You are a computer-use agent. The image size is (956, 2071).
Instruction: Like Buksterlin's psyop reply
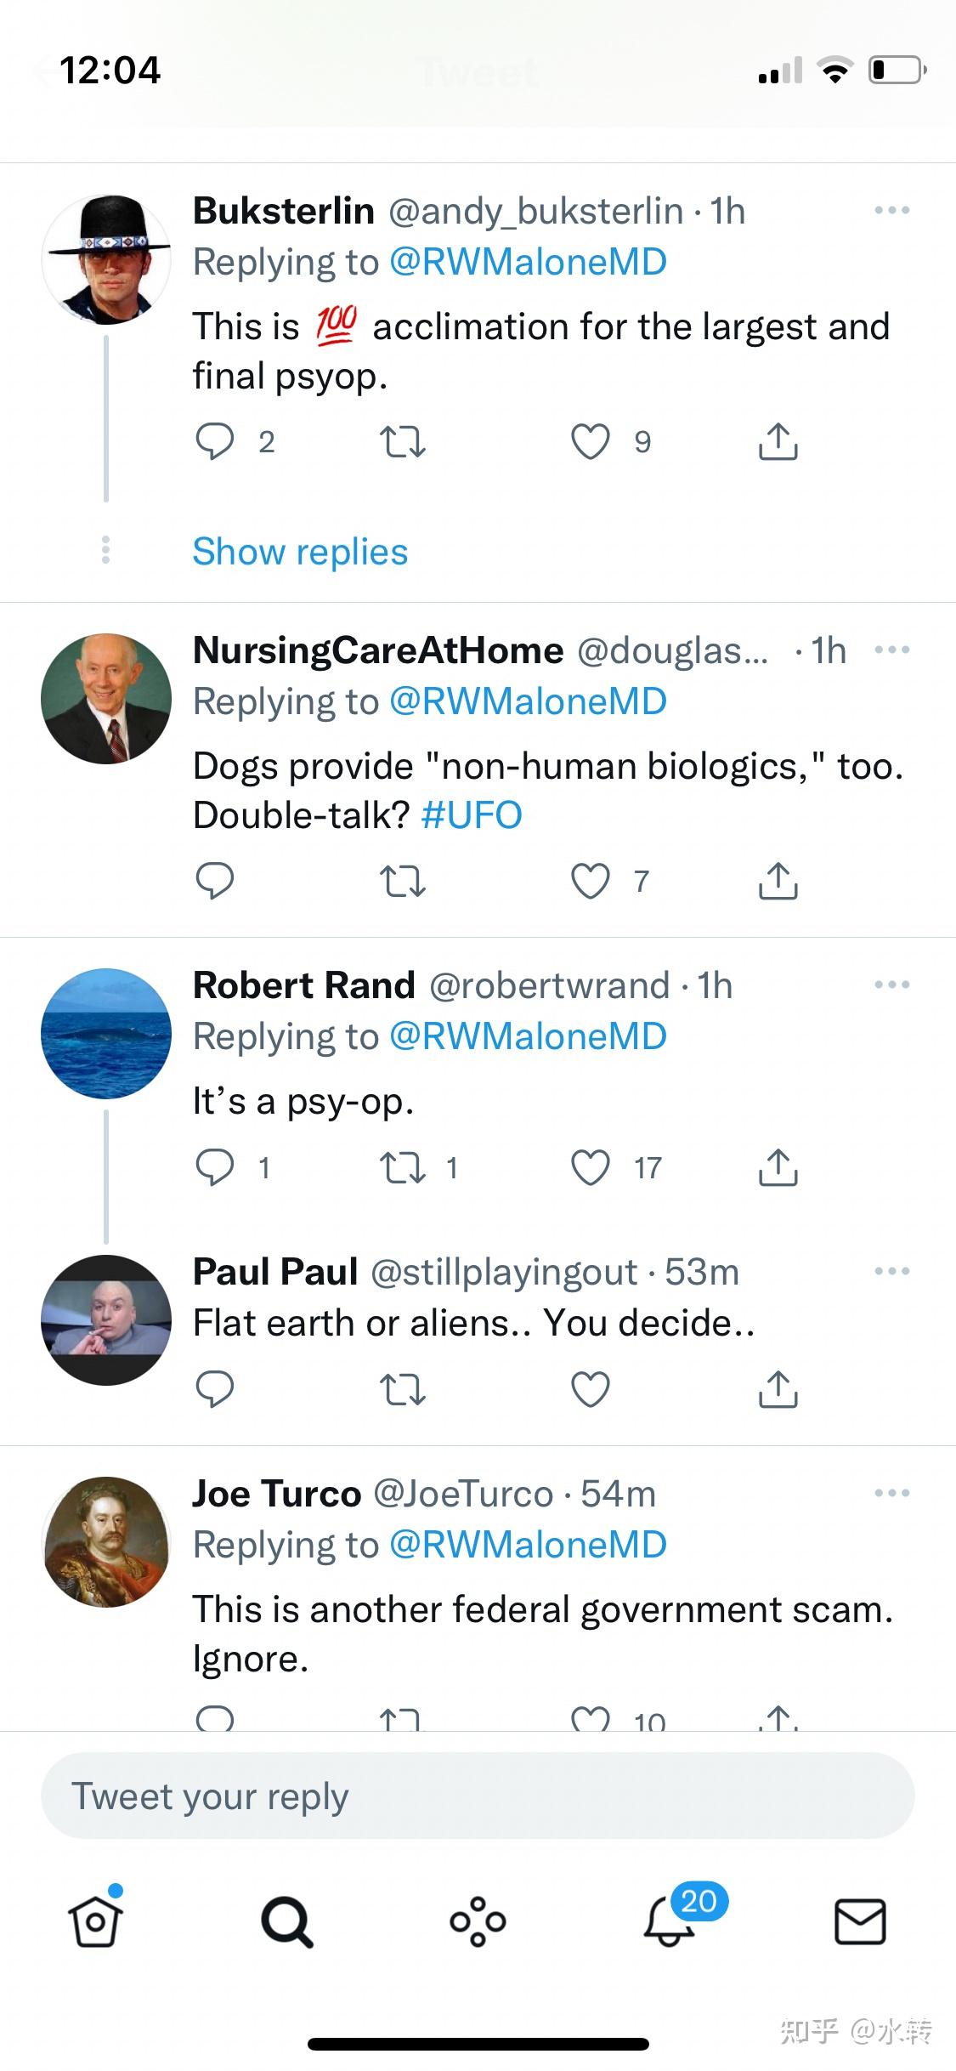pyautogui.click(x=591, y=442)
